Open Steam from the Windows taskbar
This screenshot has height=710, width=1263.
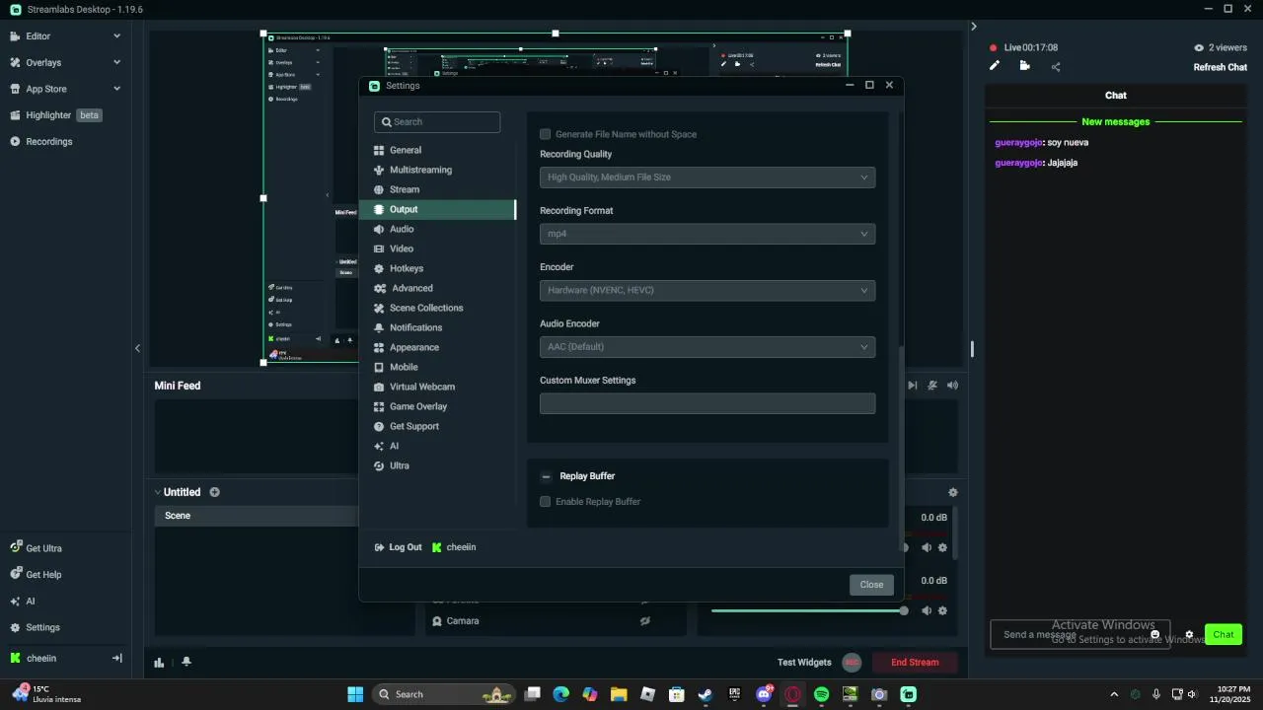tap(706, 694)
